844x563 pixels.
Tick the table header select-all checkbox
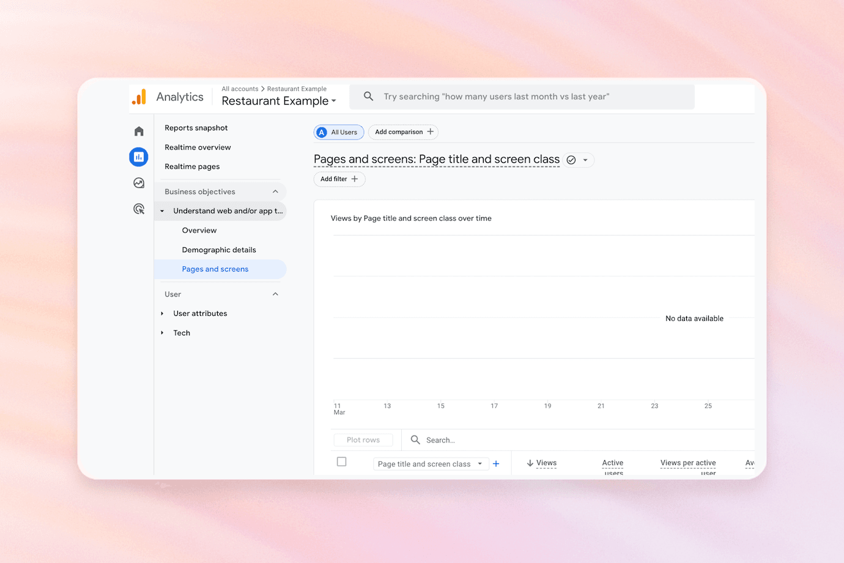[342, 462]
